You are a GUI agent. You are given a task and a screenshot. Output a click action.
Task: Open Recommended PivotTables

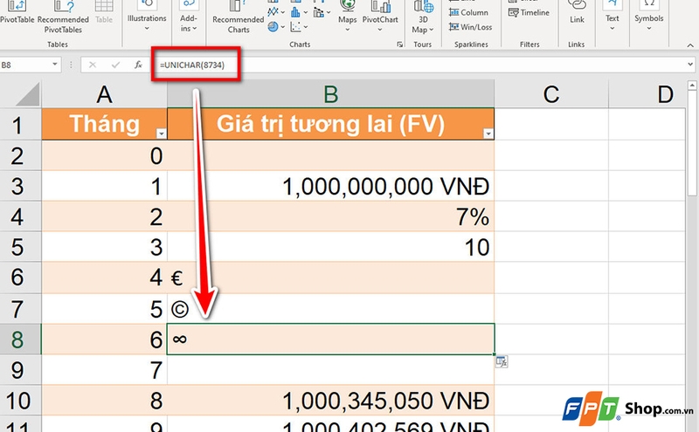[63, 17]
